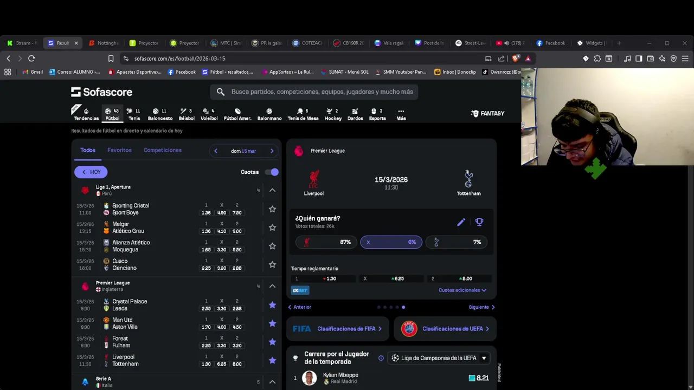
Task: Select the Voleibol sport icon
Action: click(209, 114)
